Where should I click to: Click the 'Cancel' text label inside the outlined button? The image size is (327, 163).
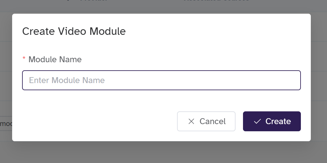point(213,121)
